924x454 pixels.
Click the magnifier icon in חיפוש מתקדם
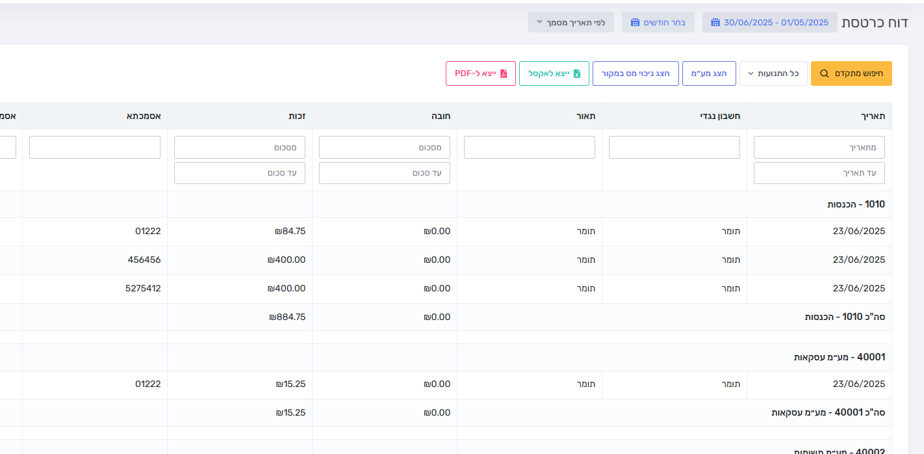(x=825, y=73)
